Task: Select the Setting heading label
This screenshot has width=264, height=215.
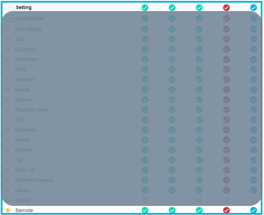Action: [x=24, y=8]
